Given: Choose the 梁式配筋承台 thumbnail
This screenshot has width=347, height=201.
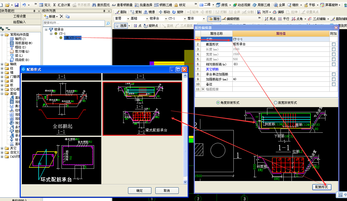Looking at the screenshot, I should click(x=142, y=109).
